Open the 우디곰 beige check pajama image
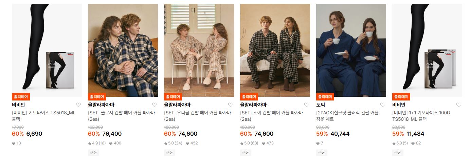The height and width of the screenshot is (158, 469). (199, 50)
